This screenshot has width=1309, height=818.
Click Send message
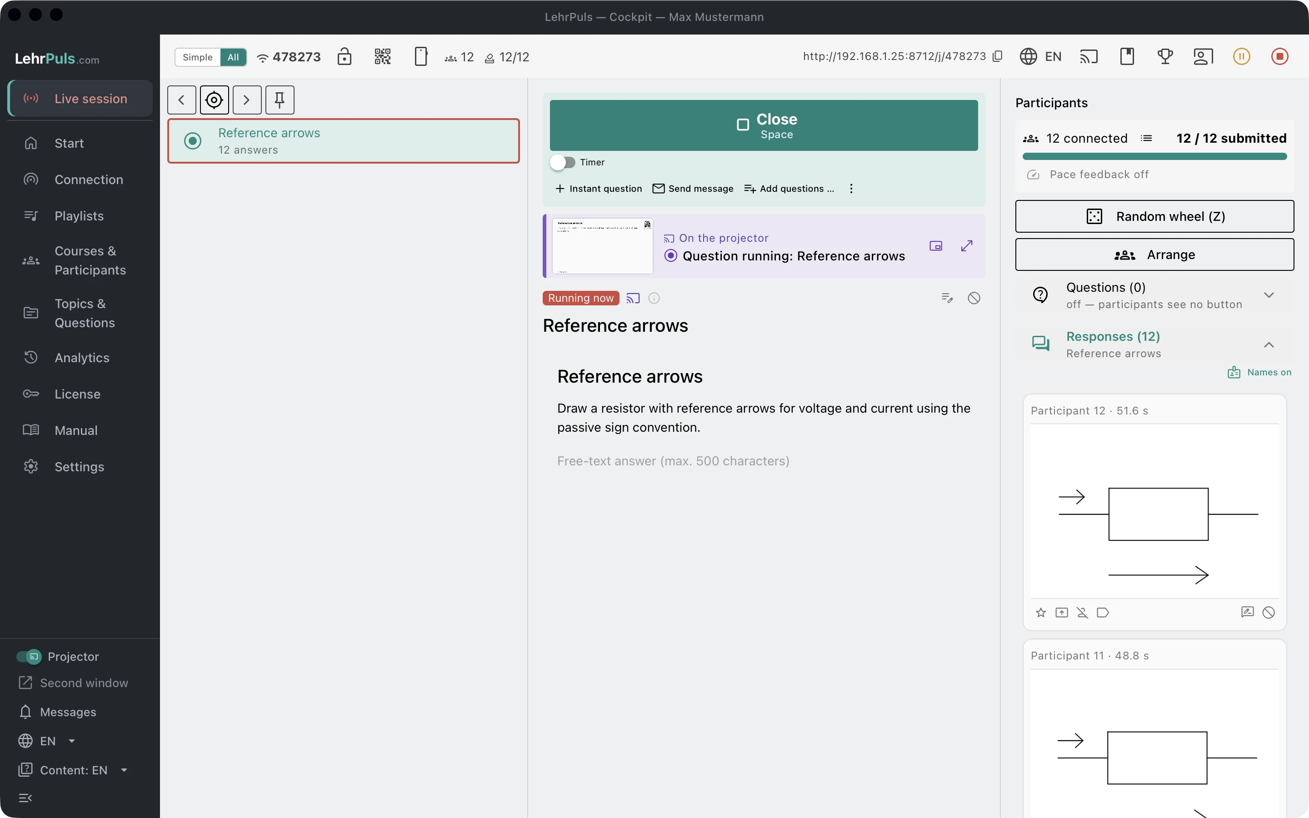tap(693, 188)
